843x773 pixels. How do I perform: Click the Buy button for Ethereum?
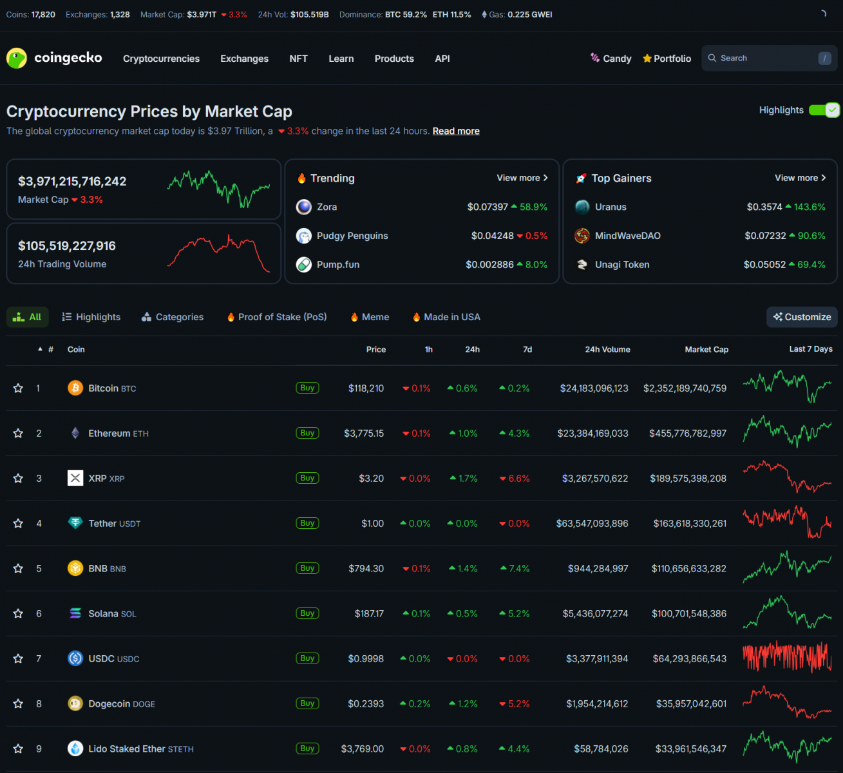(x=307, y=433)
